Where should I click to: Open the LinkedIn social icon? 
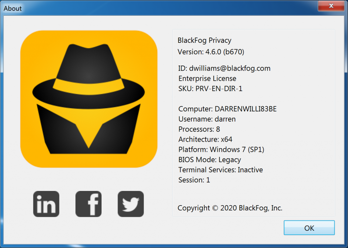(x=46, y=204)
